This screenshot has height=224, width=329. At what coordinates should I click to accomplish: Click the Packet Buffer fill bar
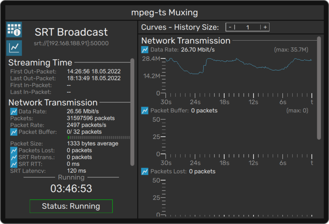click(x=99, y=137)
